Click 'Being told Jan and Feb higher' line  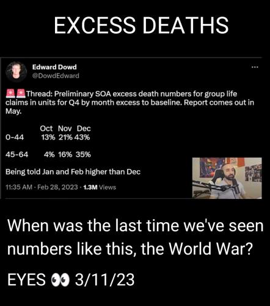[x=73, y=172]
